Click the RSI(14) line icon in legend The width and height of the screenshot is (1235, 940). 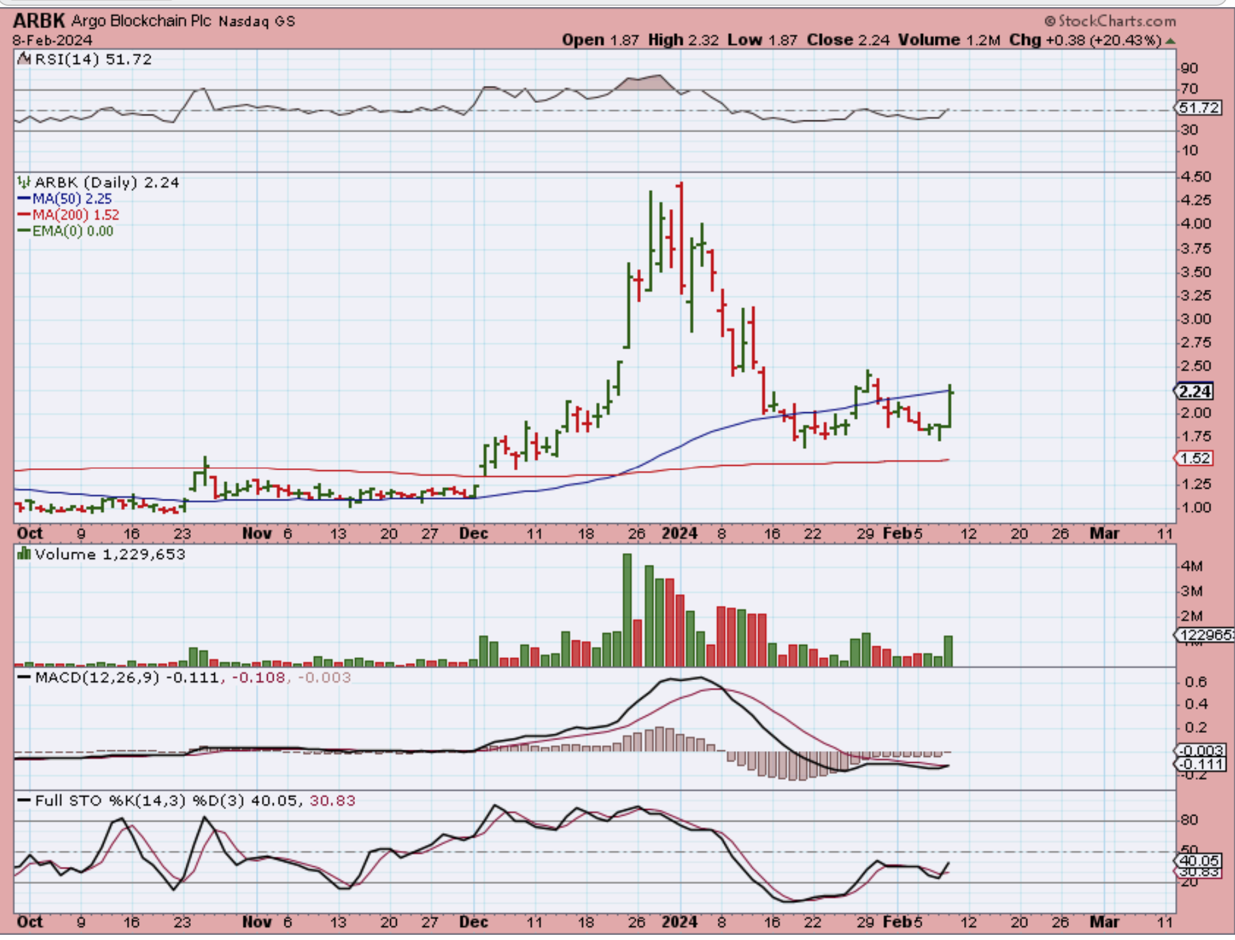24,59
